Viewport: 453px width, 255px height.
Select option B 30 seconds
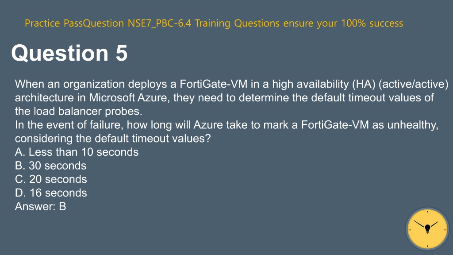tap(50, 166)
